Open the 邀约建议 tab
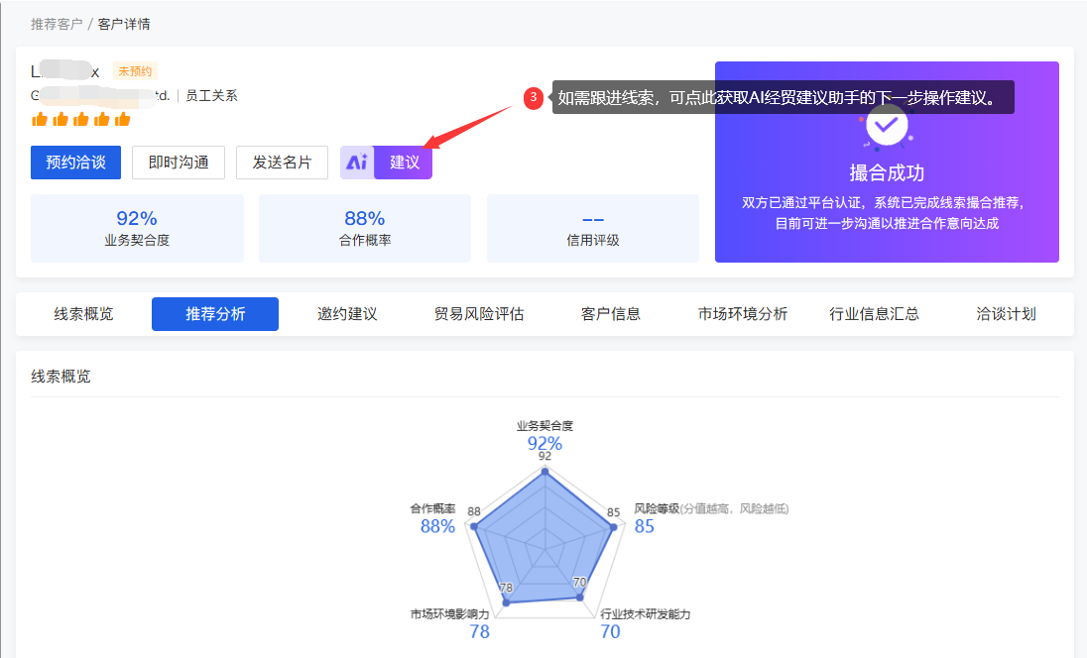The width and height of the screenshot is (1087, 658). (347, 314)
